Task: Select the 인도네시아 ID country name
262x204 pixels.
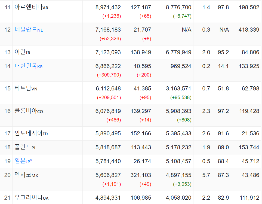Action: [31, 133]
